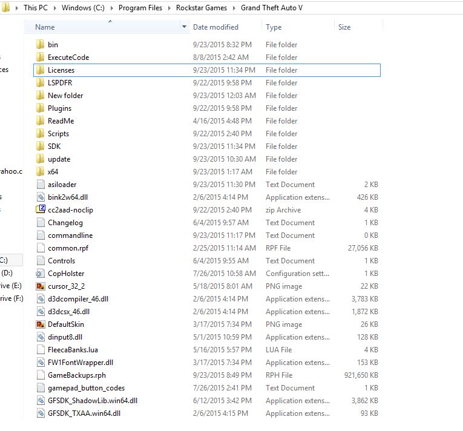Click the FW1FontWrapper.dll file icon
The height and width of the screenshot is (431, 463).
[41, 362]
